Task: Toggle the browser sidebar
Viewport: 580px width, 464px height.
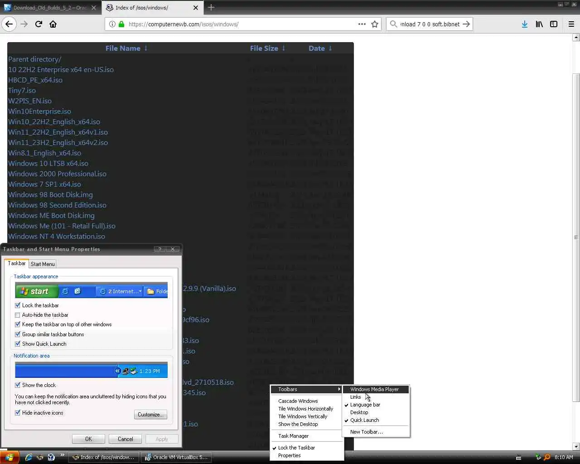Action: (x=554, y=24)
